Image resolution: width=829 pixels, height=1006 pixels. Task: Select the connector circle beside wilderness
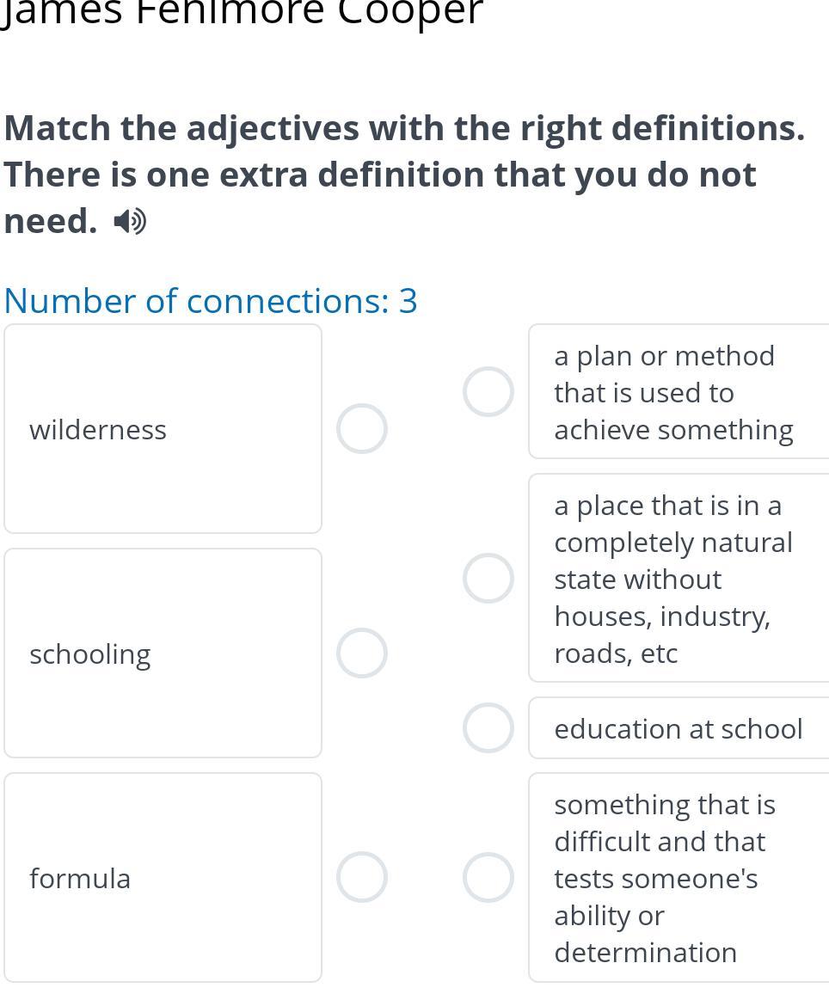361,429
